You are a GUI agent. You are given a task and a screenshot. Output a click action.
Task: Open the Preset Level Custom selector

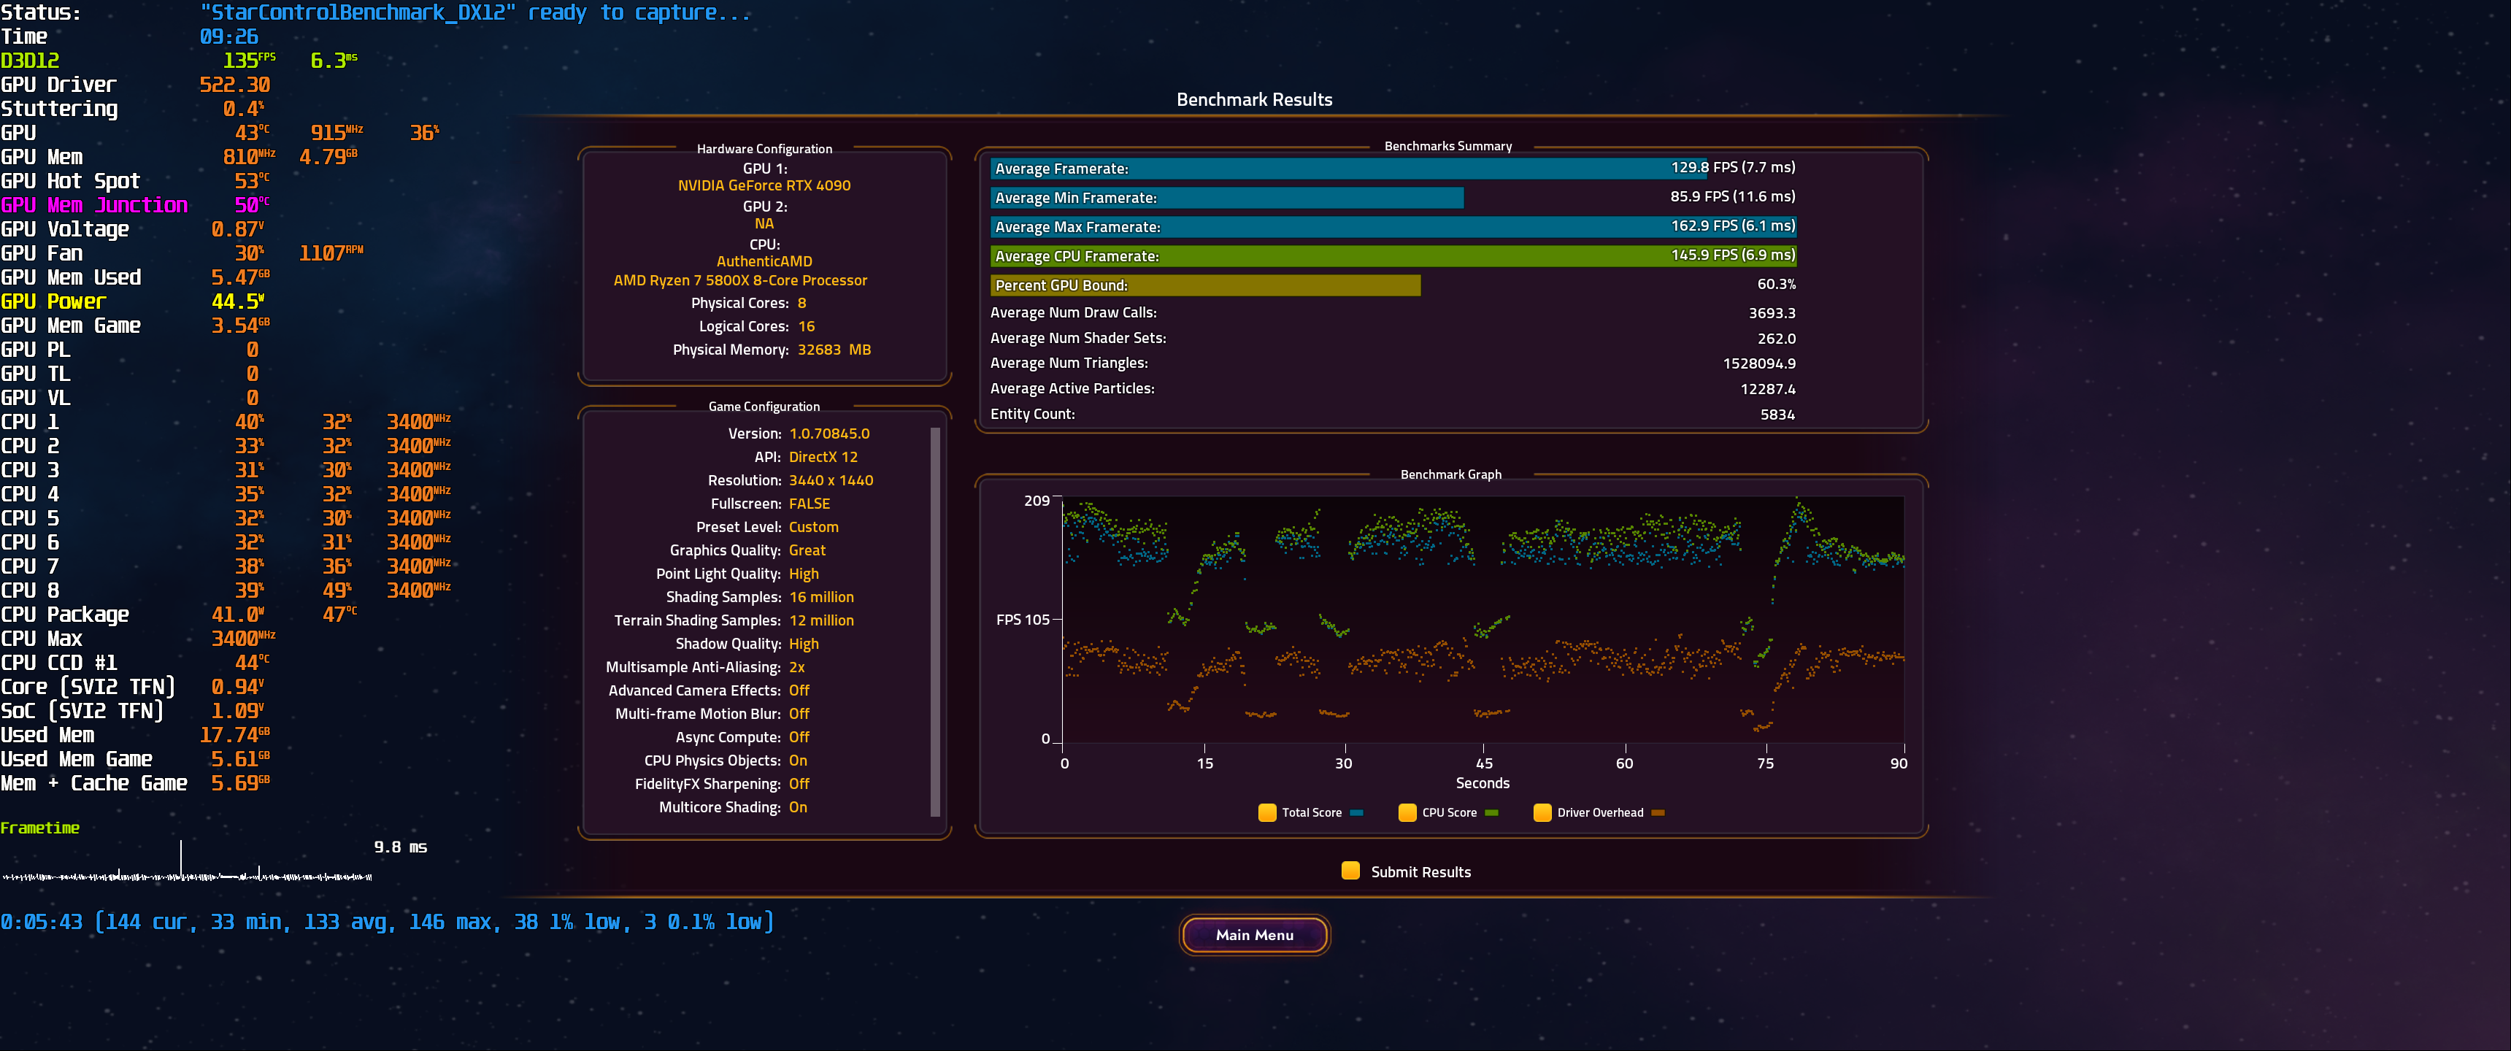(814, 526)
